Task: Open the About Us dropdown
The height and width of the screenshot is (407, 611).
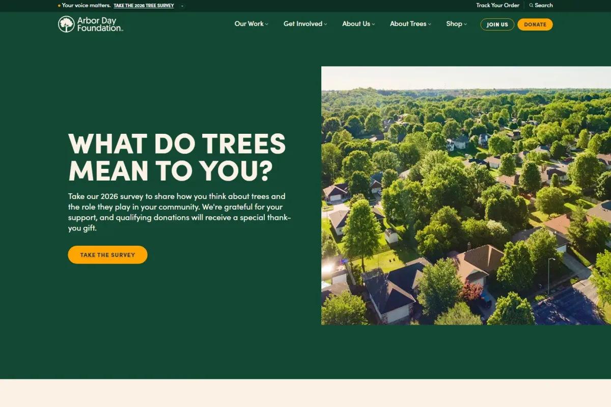Action: (358, 24)
